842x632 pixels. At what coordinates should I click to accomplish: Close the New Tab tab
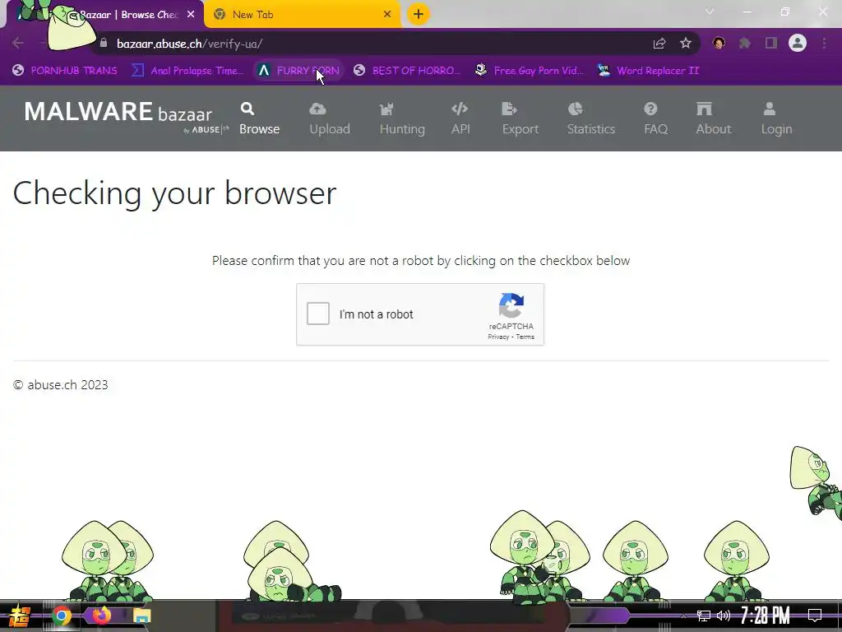click(x=387, y=15)
